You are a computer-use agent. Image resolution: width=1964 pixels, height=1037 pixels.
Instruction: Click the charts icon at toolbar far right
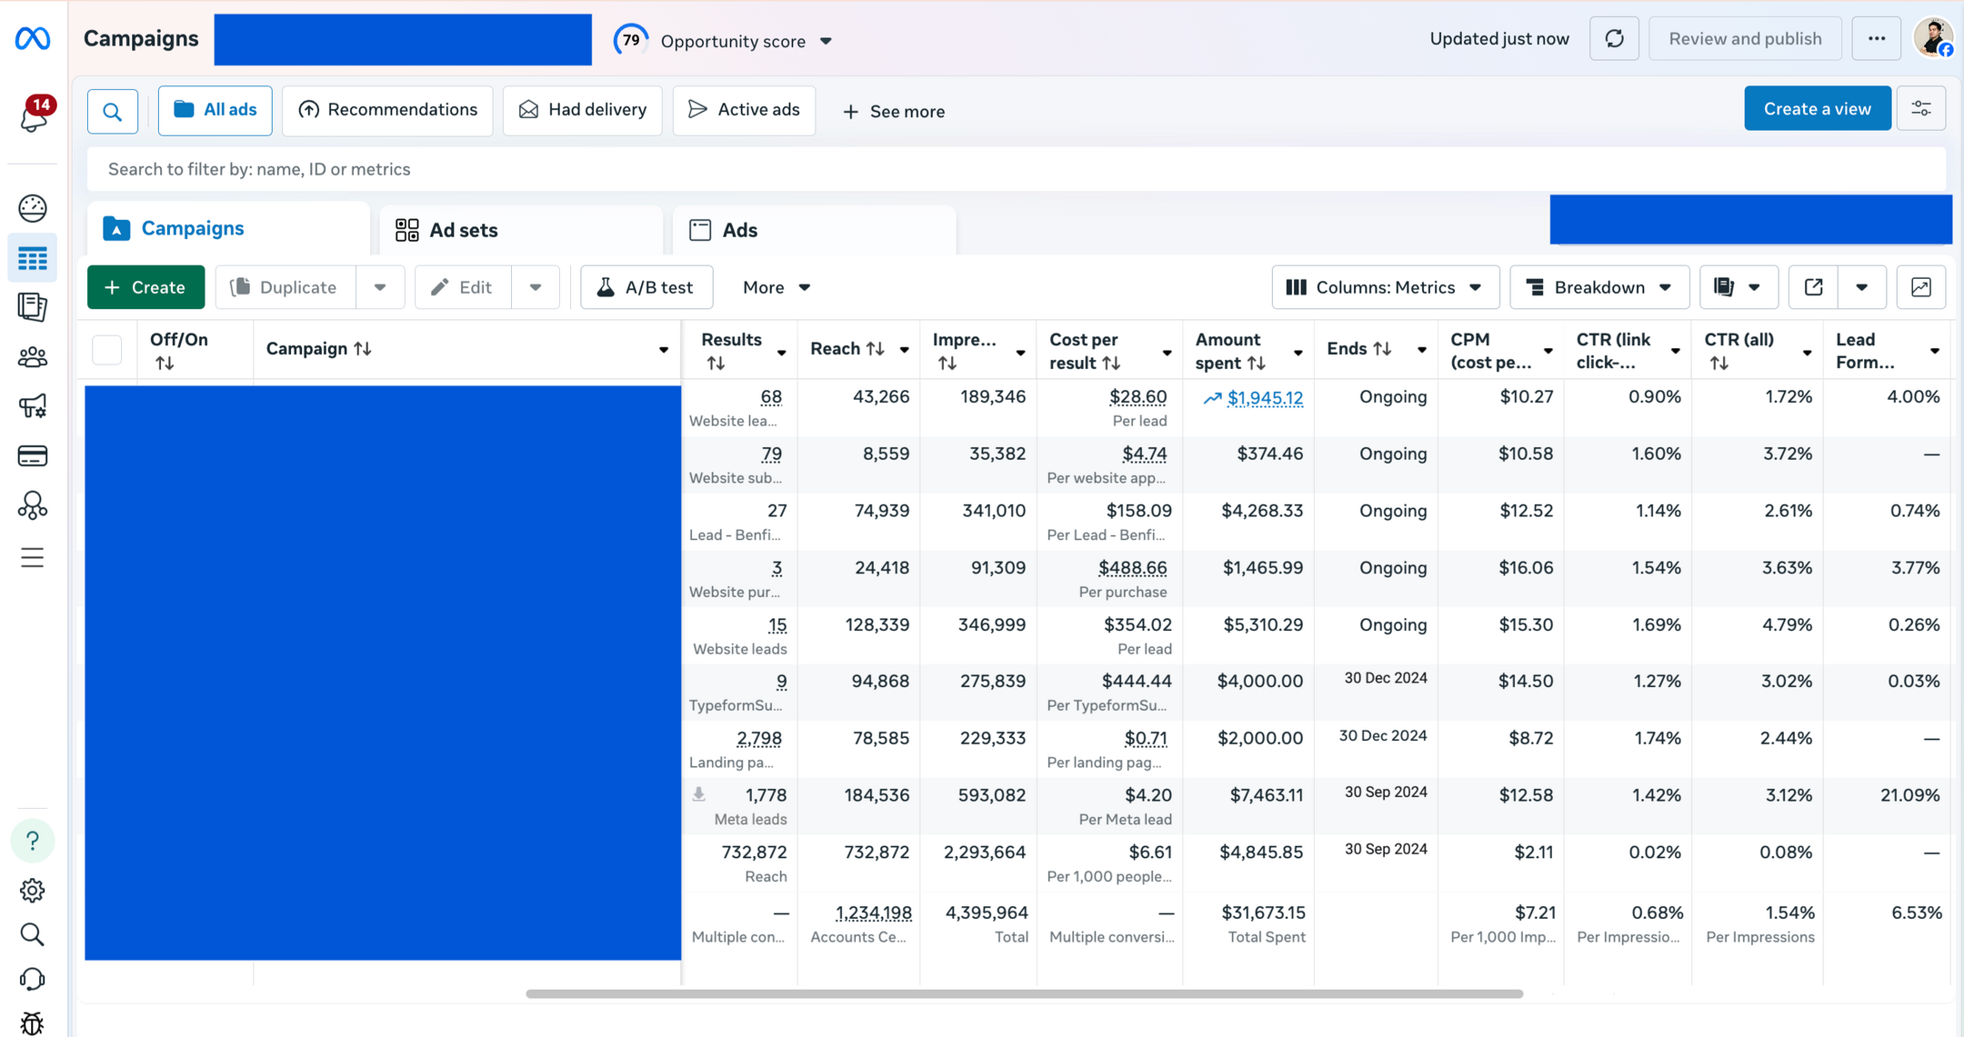(1921, 287)
